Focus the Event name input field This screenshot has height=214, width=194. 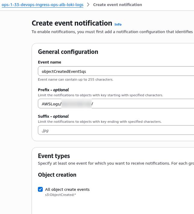pos(116,71)
